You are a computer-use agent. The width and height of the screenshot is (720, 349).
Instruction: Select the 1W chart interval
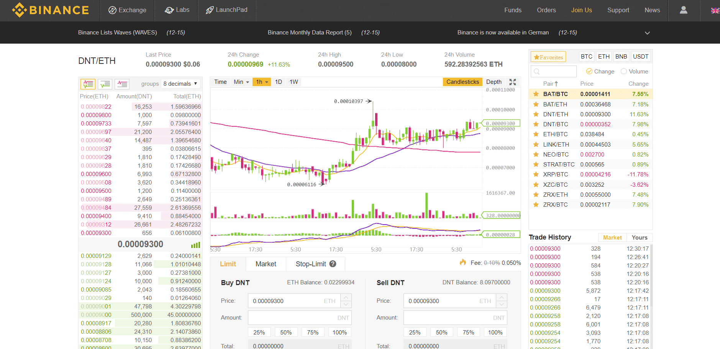coord(294,82)
